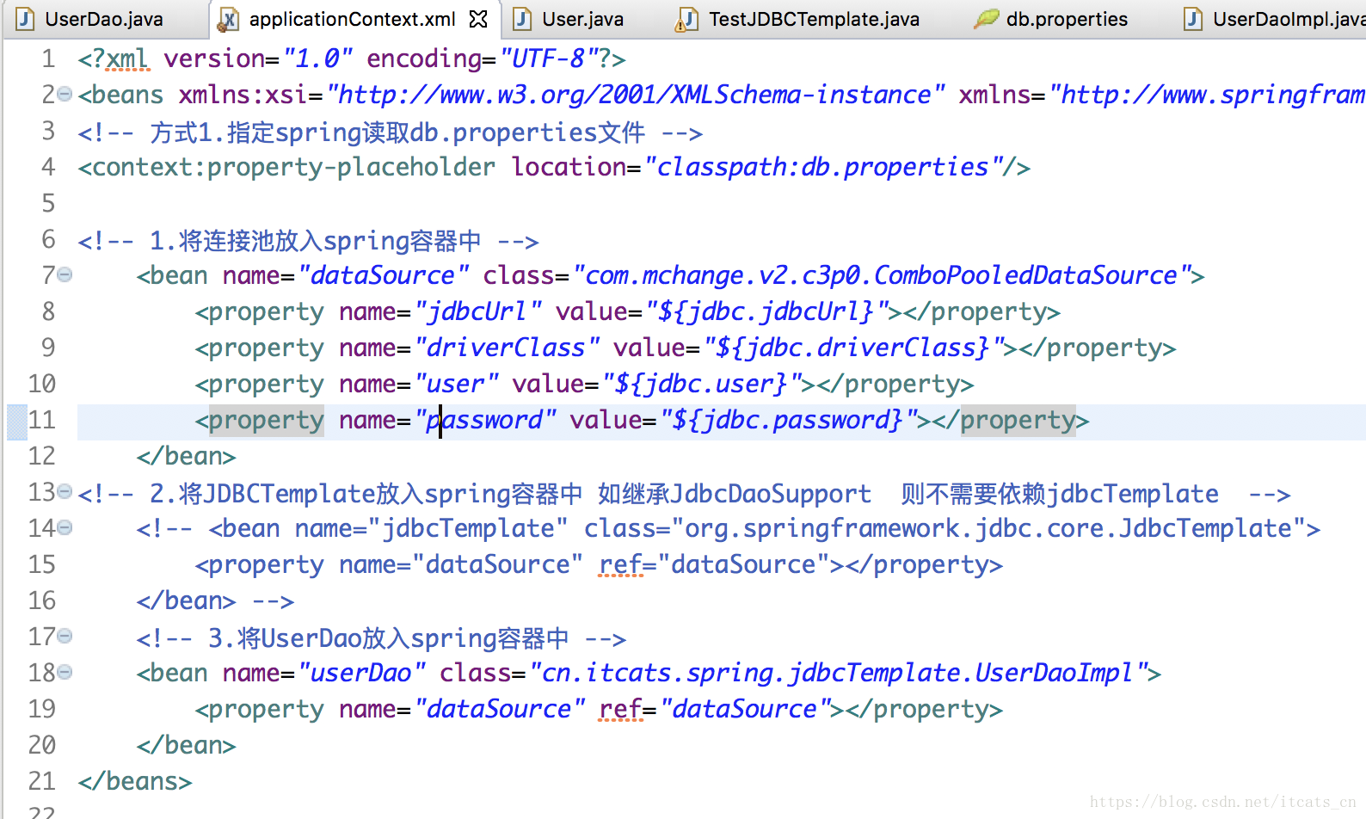
Task: Click the db.properties tab leaf icon
Action: (986, 19)
